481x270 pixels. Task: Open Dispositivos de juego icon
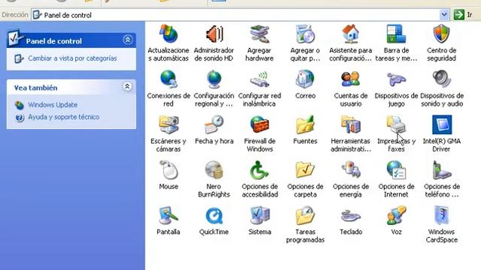pyautogui.click(x=396, y=79)
